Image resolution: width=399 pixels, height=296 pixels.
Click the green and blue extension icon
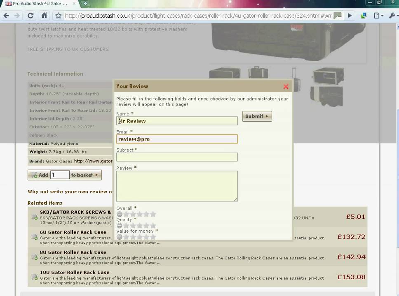[364, 16]
